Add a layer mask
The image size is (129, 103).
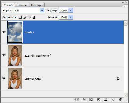pyautogui.click(x=91, y=100)
